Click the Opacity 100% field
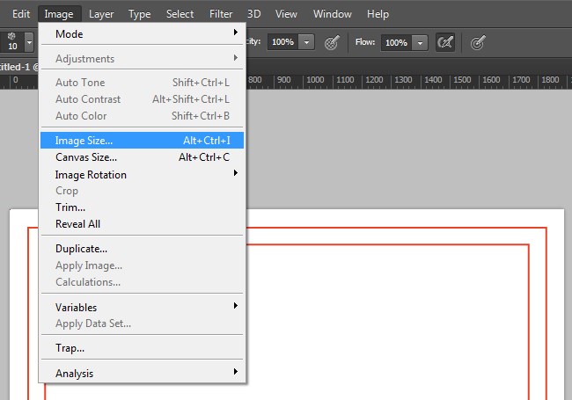Viewport: 572px width, 400px height. tap(282, 42)
